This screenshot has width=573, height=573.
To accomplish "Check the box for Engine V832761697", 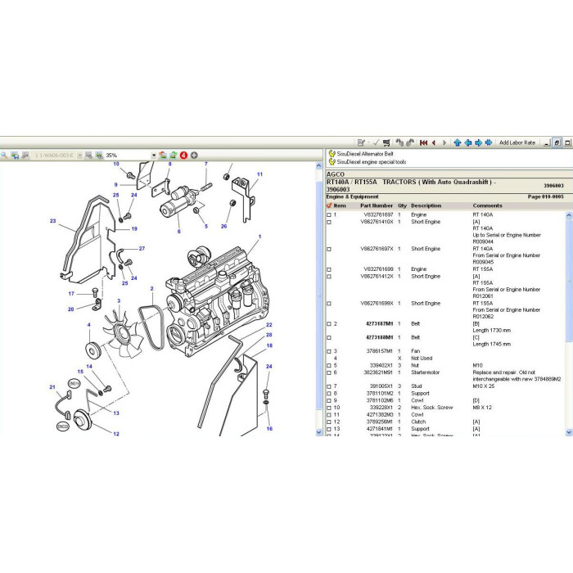I will [x=329, y=214].
